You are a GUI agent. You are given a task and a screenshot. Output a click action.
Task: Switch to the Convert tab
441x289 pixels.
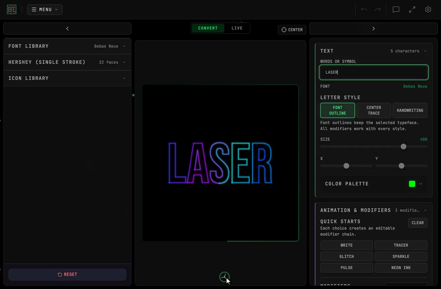click(208, 28)
